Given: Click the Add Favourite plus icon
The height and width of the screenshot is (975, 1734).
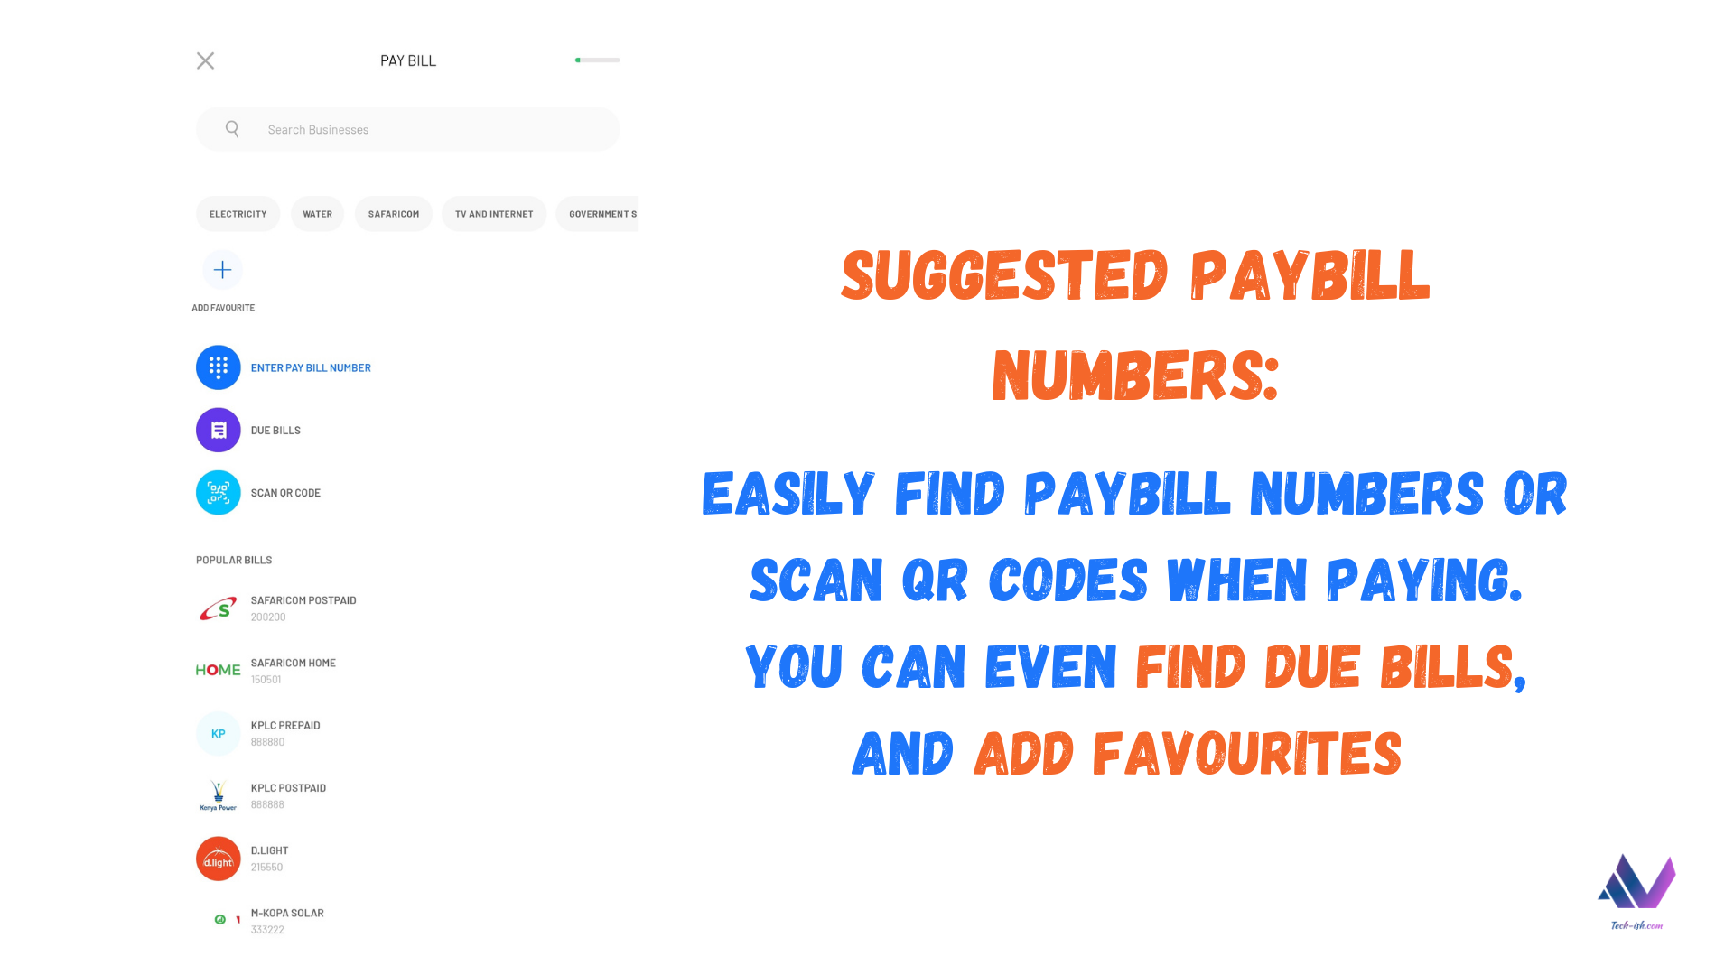Looking at the screenshot, I should 221,269.
